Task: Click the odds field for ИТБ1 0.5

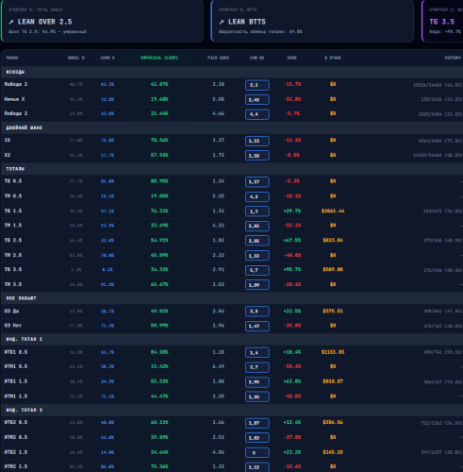Action: pos(257,353)
